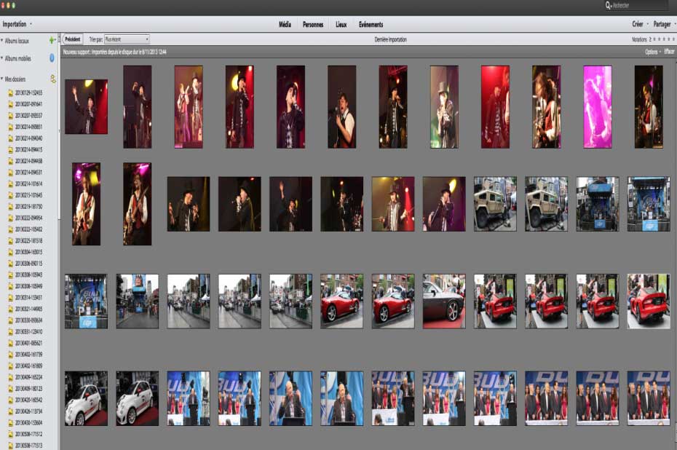Click folder icon for 20130304-163015
677x450 pixels.
pyautogui.click(x=11, y=252)
